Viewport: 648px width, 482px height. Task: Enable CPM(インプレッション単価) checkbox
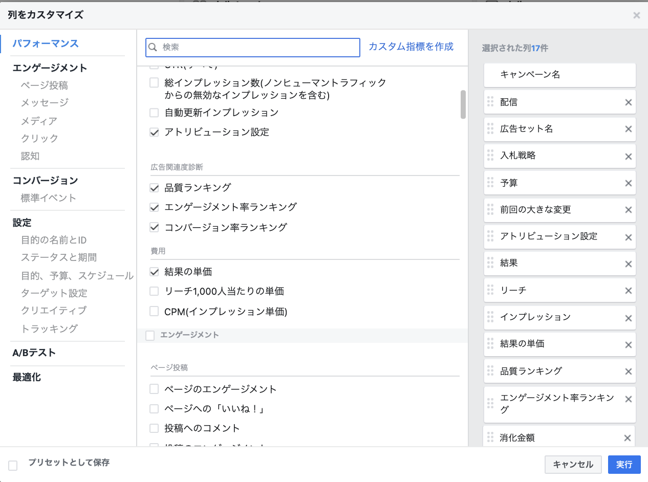click(154, 311)
